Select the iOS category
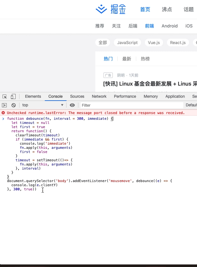Screen dimensions: 197x267 pos(189,26)
